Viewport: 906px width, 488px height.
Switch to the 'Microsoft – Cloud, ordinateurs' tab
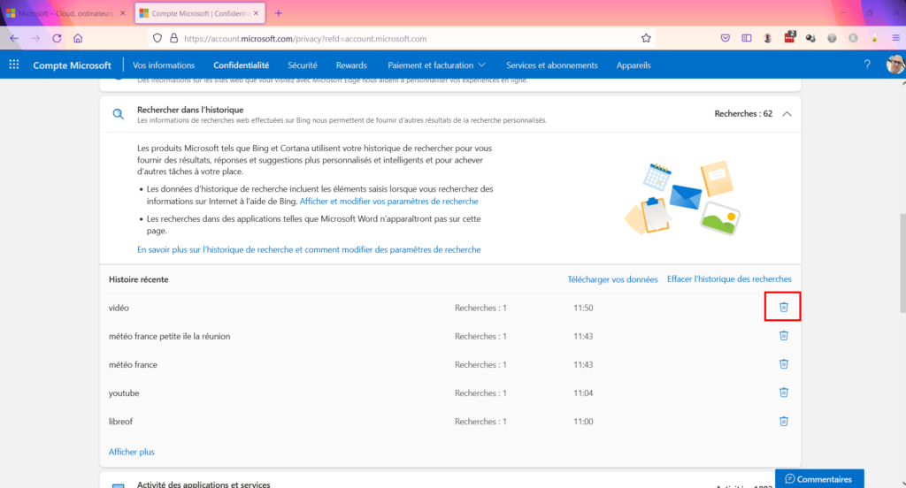tap(65, 12)
